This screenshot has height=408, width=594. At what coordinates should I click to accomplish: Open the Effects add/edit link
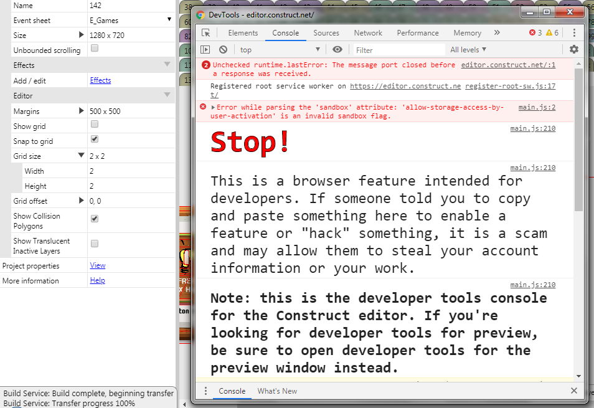click(100, 80)
